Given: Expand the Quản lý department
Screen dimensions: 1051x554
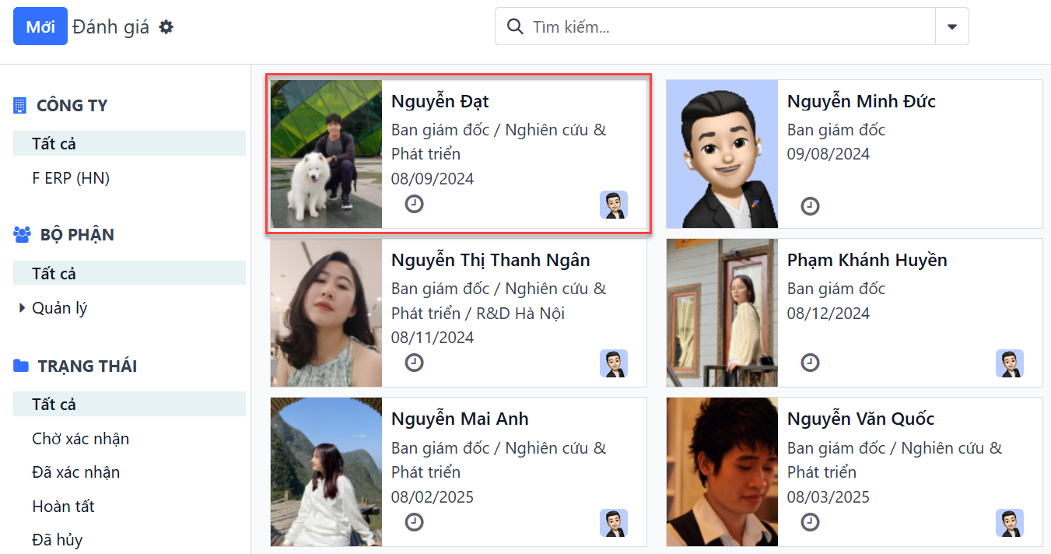Looking at the screenshot, I should [22, 308].
